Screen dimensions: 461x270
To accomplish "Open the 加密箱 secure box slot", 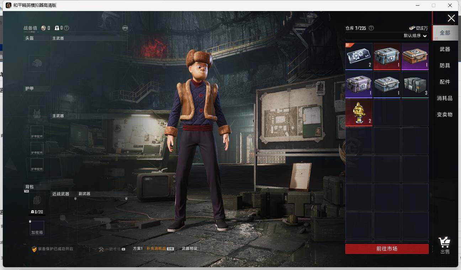I will pyautogui.click(x=37, y=228).
